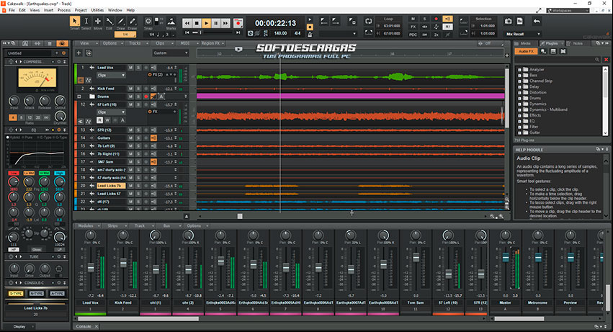613x332 pixels.
Task: Open Workspaces dropdown in title bar
Action: pos(568,11)
